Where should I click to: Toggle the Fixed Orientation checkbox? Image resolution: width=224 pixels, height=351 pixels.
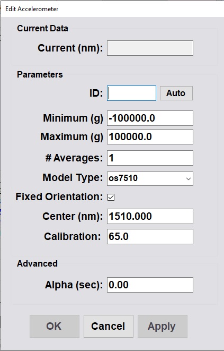(111, 197)
